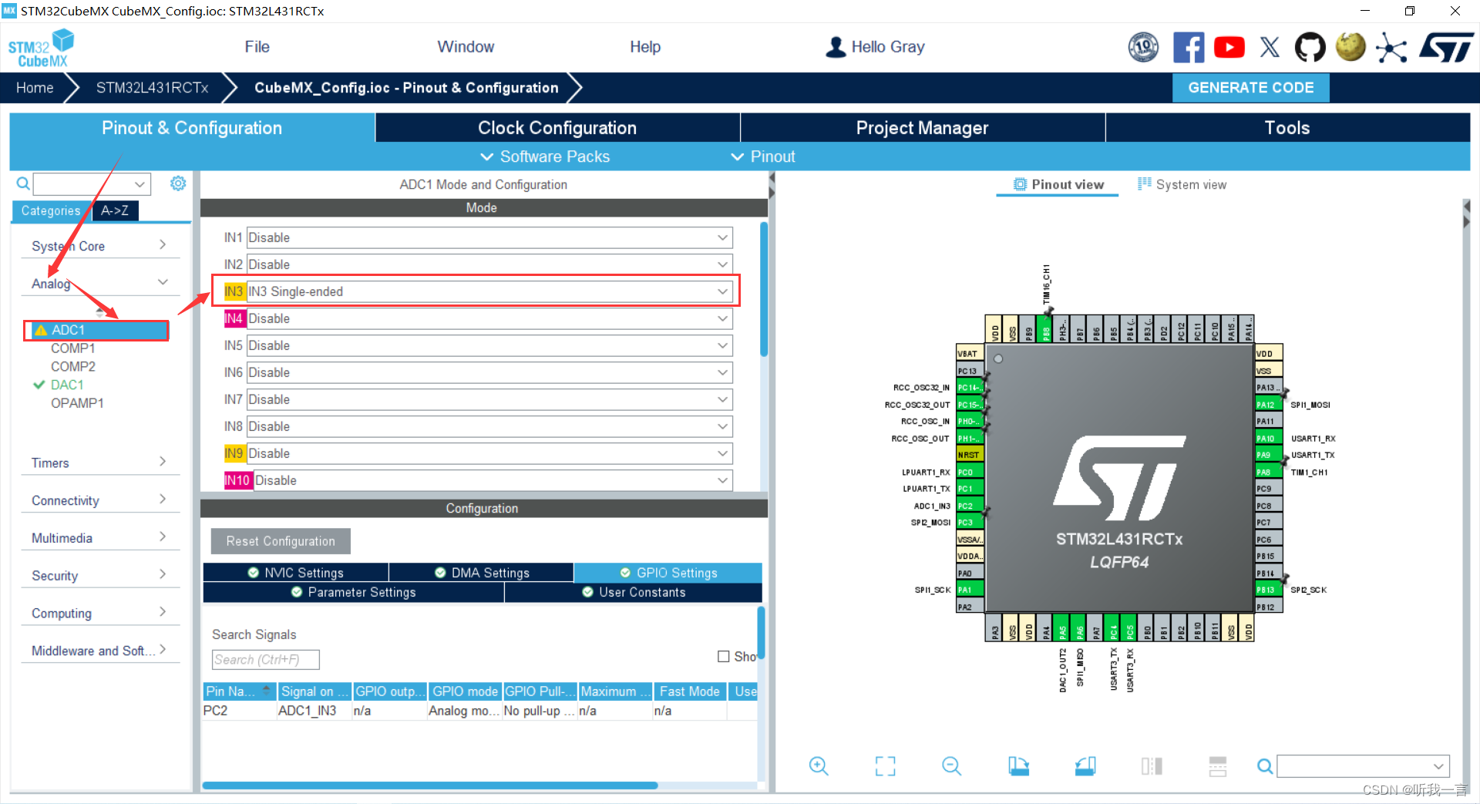Click the STM32CubeMX logo
1480x804 pixels.
click(41, 48)
